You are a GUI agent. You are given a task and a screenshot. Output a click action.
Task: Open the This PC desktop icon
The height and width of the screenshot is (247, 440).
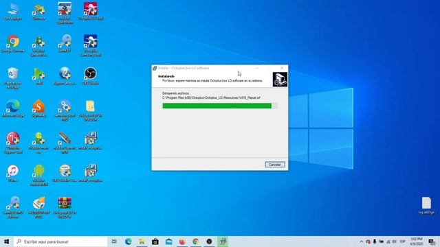13,12
